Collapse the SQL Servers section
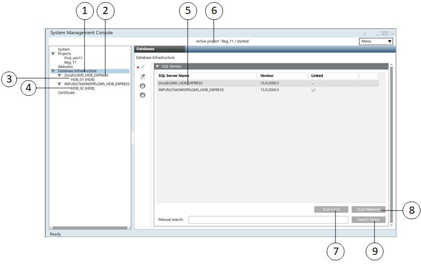This screenshot has height=264, width=421. click(x=158, y=66)
